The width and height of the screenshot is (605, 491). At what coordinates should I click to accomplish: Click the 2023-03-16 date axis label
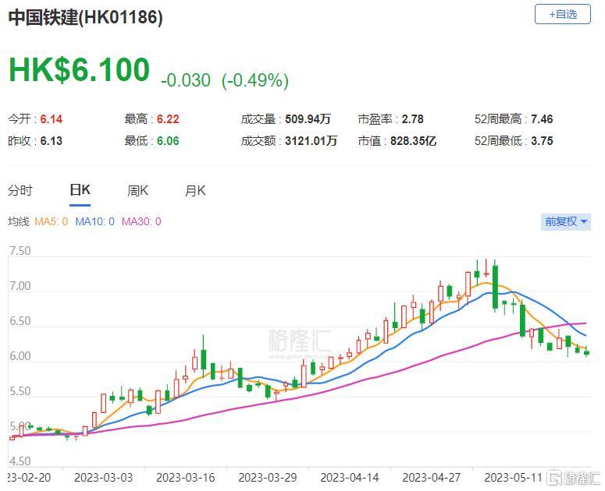[186, 478]
